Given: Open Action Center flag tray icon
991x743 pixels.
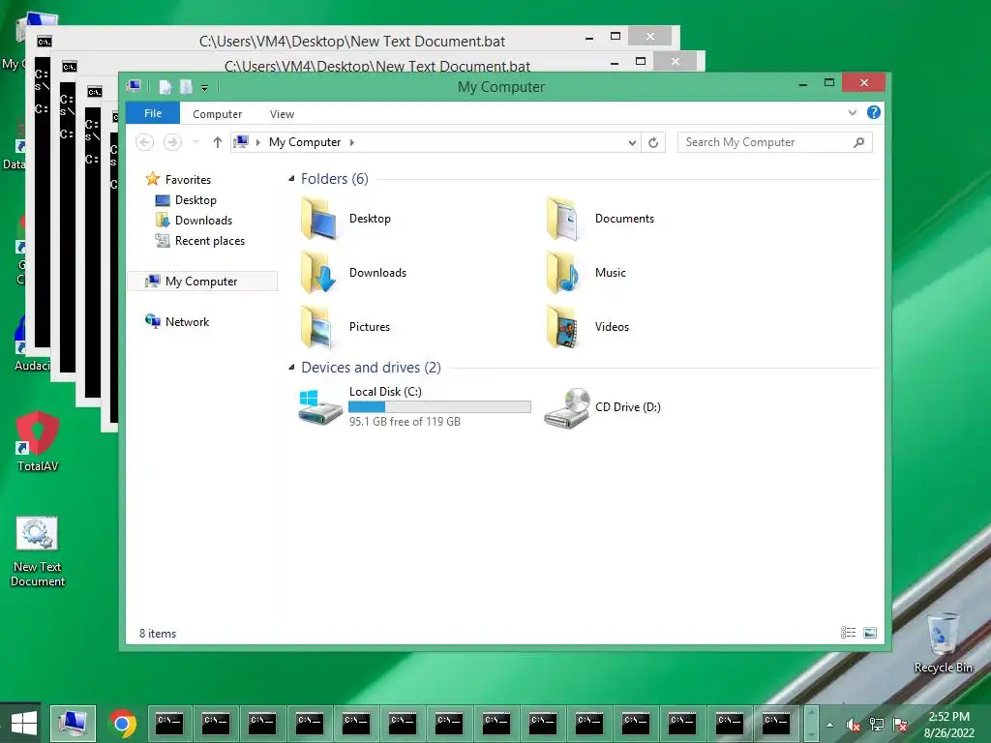Looking at the screenshot, I should click(x=900, y=725).
